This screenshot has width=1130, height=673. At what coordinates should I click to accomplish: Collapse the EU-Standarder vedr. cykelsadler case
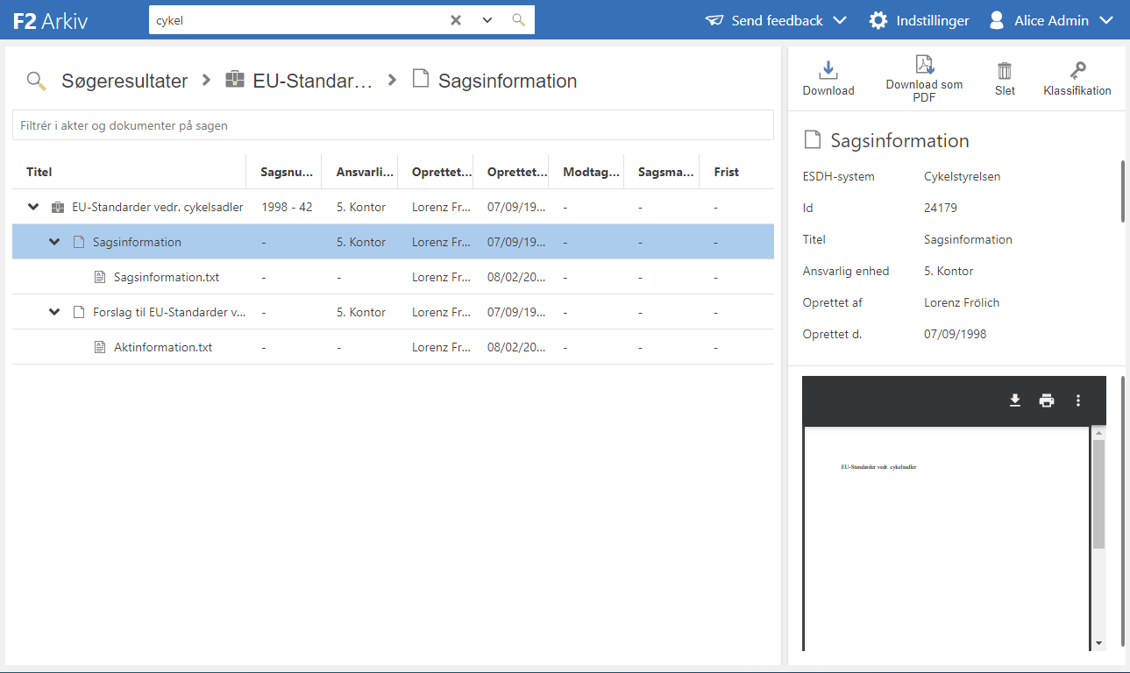click(33, 208)
